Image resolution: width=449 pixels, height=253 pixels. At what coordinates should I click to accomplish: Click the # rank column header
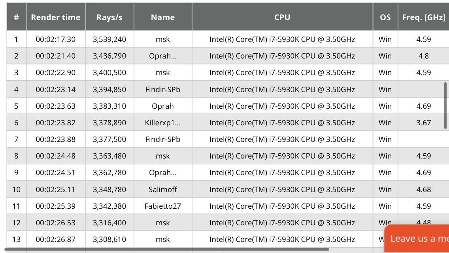click(17, 17)
